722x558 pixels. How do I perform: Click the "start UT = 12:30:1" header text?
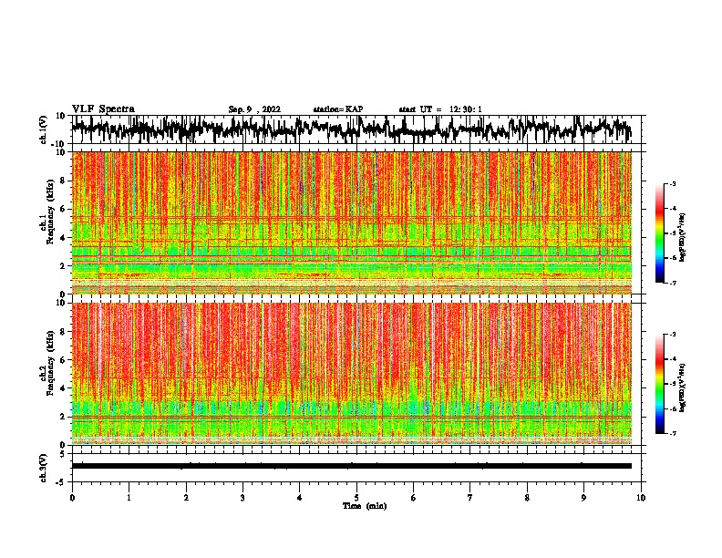[x=440, y=109]
